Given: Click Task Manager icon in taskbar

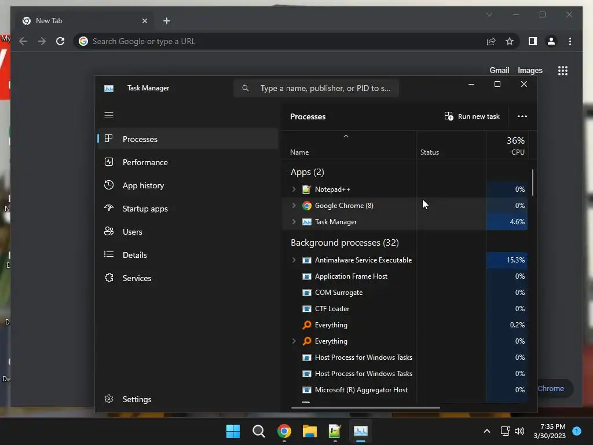Looking at the screenshot, I should click(360, 431).
